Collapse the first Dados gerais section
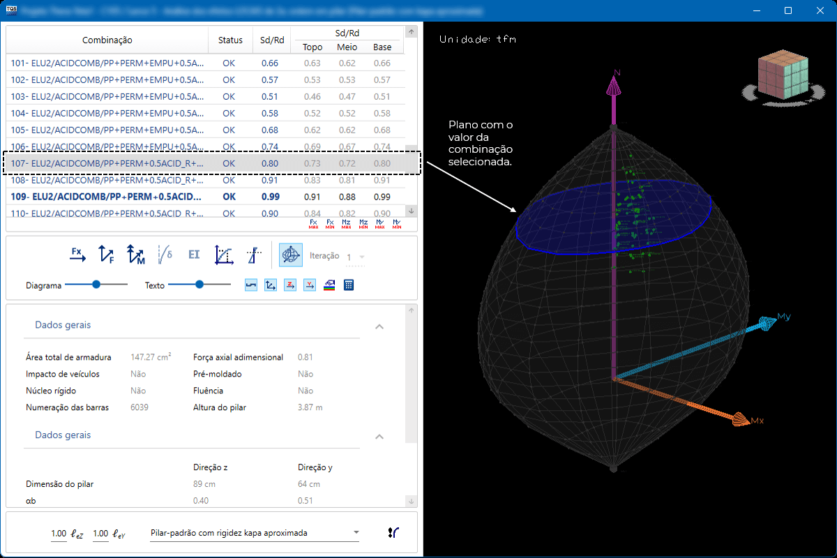This screenshot has height=558, width=837. pyautogui.click(x=379, y=326)
